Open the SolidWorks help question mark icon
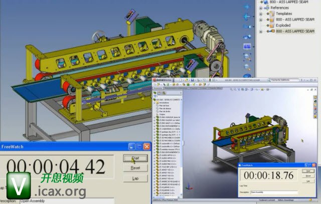 pos(301,80)
